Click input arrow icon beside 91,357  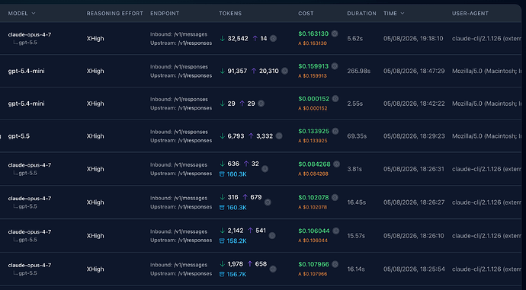(222, 71)
